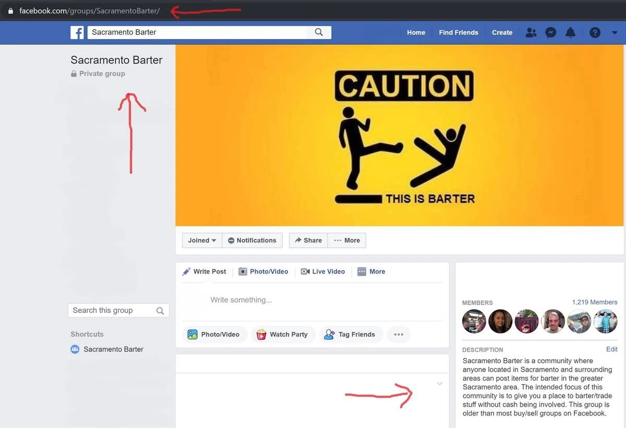
Task: Click the site lock icon in address bar
Action: click(x=10, y=10)
